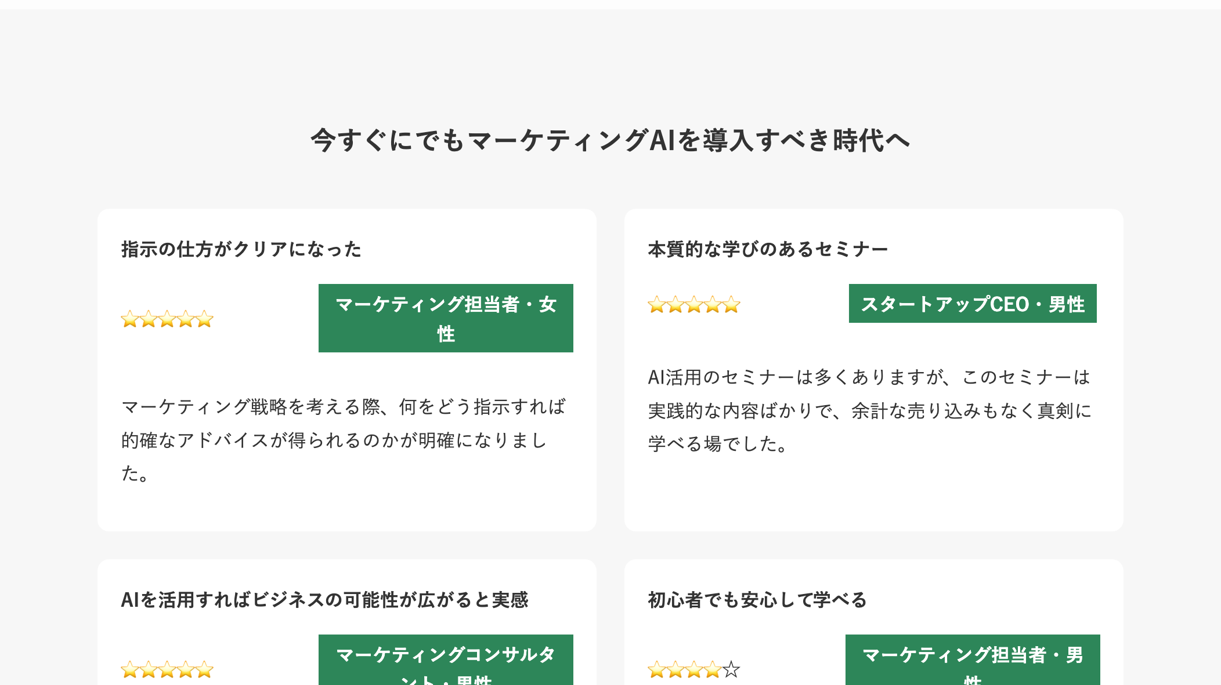Click the first star in 指示の仕方がクリアになった review
The width and height of the screenshot is (1221, 685).
130,319
